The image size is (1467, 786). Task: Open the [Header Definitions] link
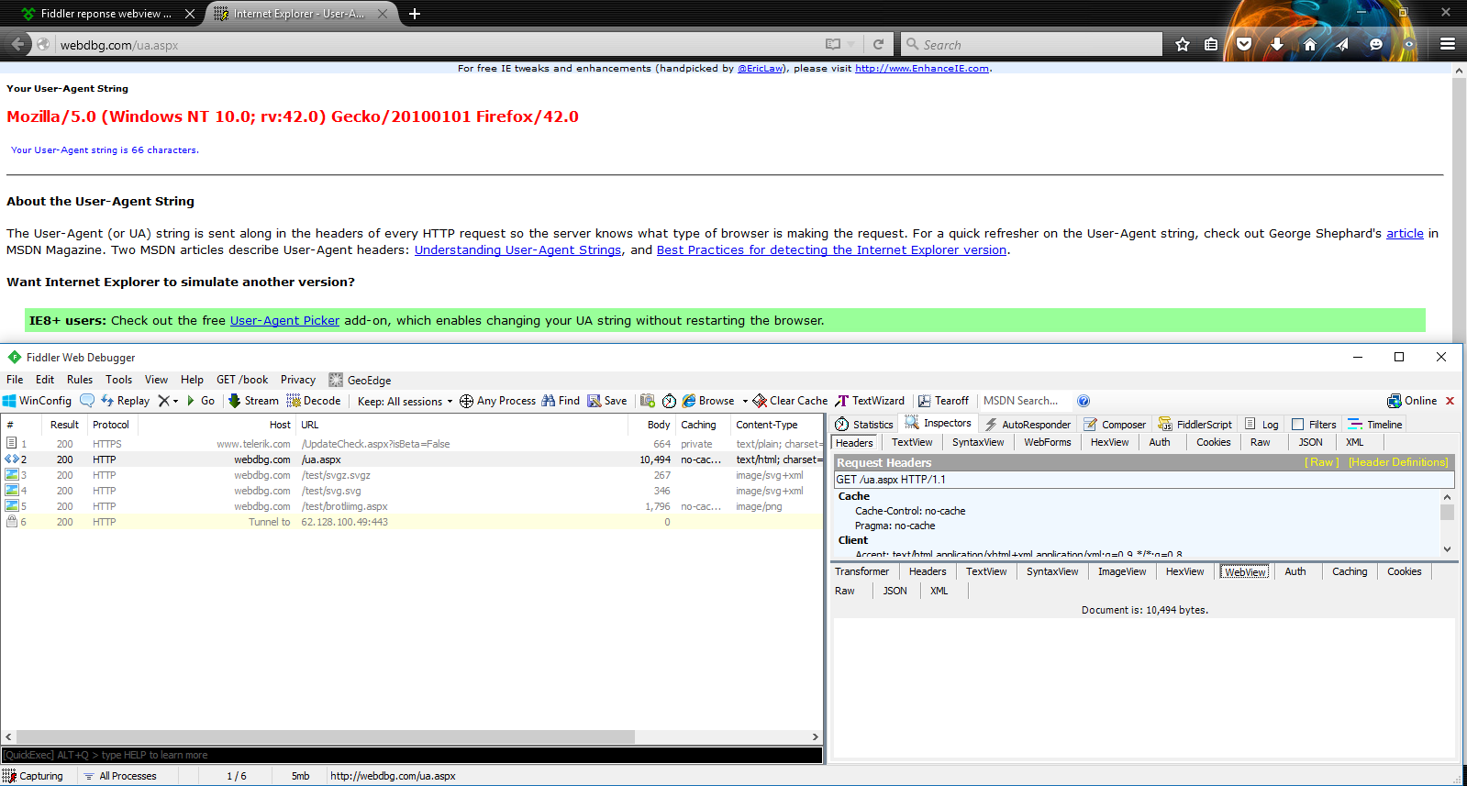(1398, 462)
